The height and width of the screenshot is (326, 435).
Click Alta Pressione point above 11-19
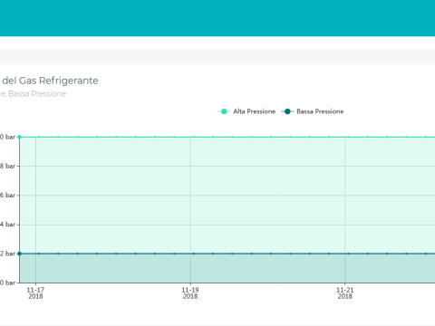click(194, 137)
